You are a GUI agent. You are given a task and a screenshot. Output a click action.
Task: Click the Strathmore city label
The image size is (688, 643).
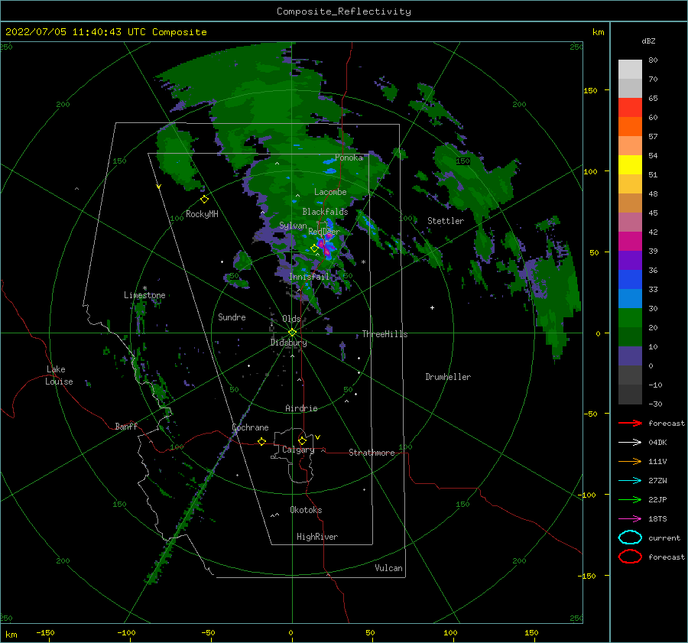point(372,453)
